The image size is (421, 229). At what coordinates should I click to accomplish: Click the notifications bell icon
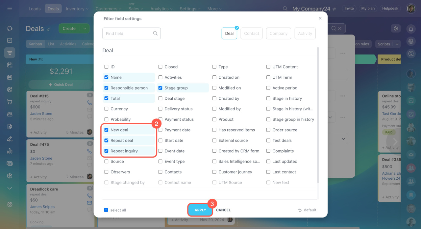click(x=411, y=29)
